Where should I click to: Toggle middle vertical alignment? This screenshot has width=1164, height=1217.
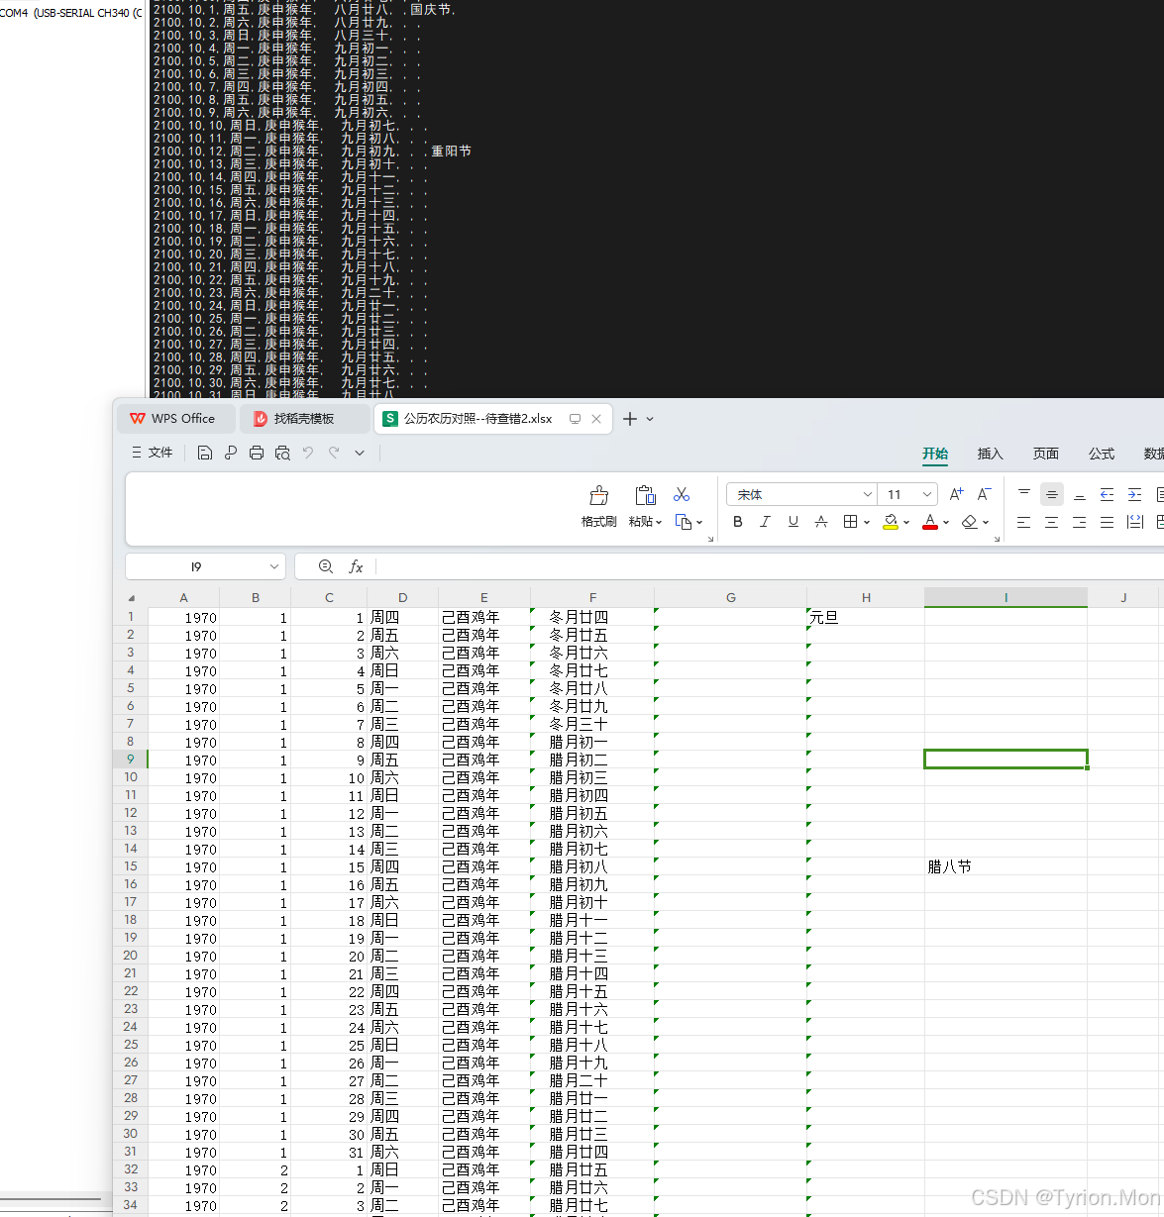click(x=1052, y=494)
